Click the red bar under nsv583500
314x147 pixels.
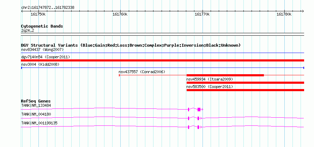(x=245, y=90)
